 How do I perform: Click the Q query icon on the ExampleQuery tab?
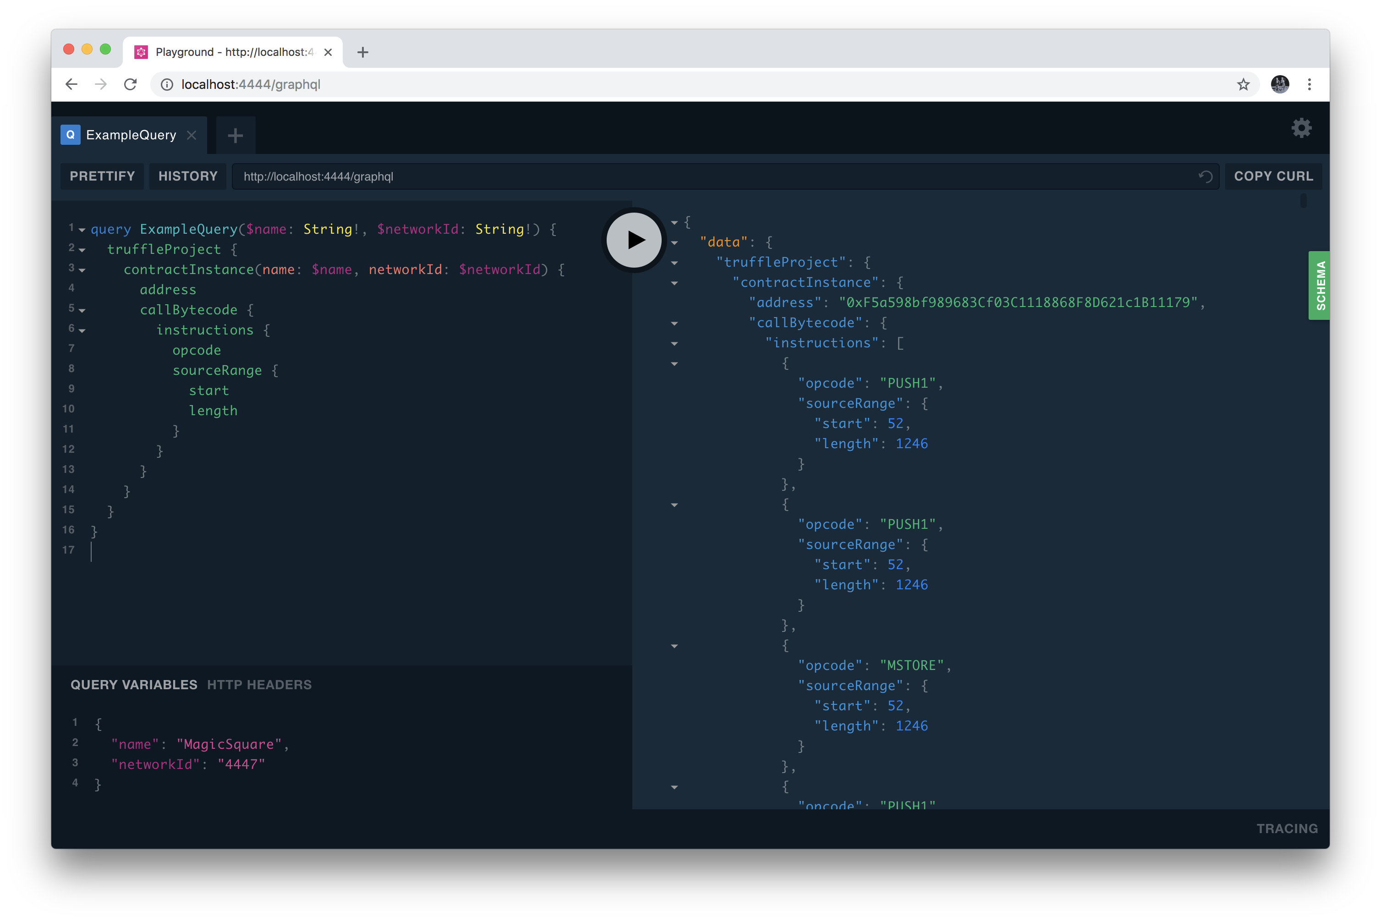coord(70,135)
